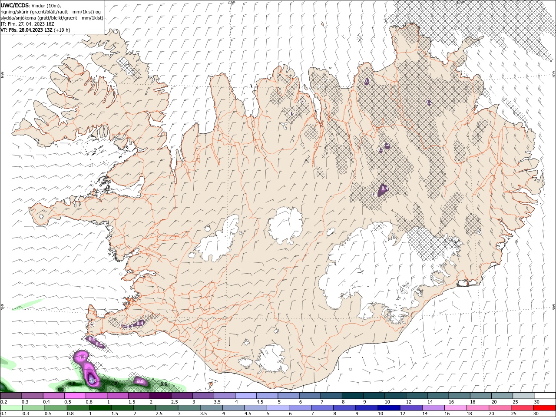Pick the palest green lower swatch starting at 0.1
Viewport: 556px width, 417px height.
[x=12, y=408]
